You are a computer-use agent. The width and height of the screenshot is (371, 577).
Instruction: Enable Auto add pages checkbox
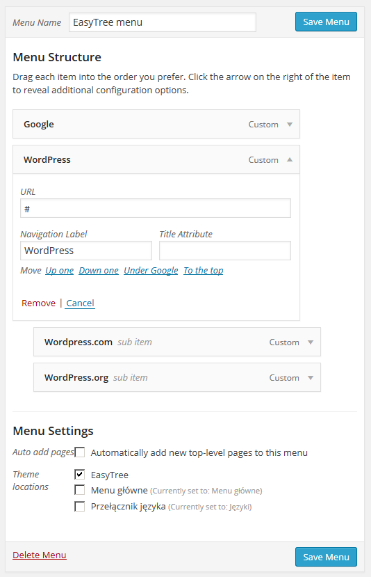point(80,452)
